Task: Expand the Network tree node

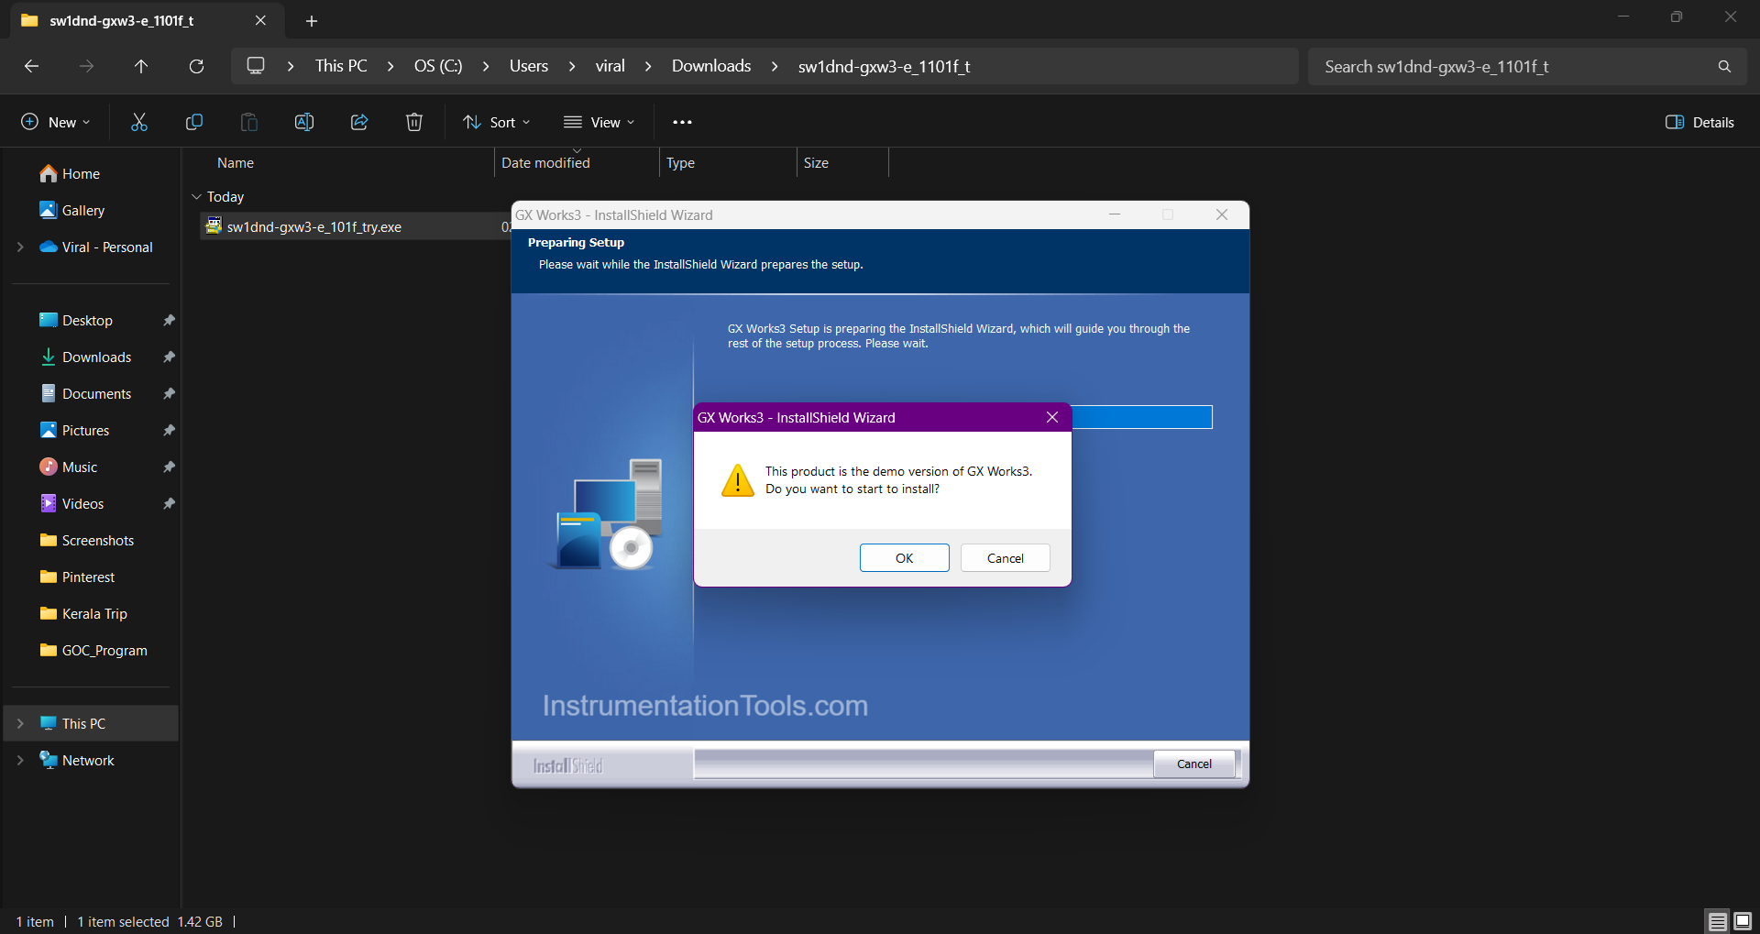Action: [20, 760]
